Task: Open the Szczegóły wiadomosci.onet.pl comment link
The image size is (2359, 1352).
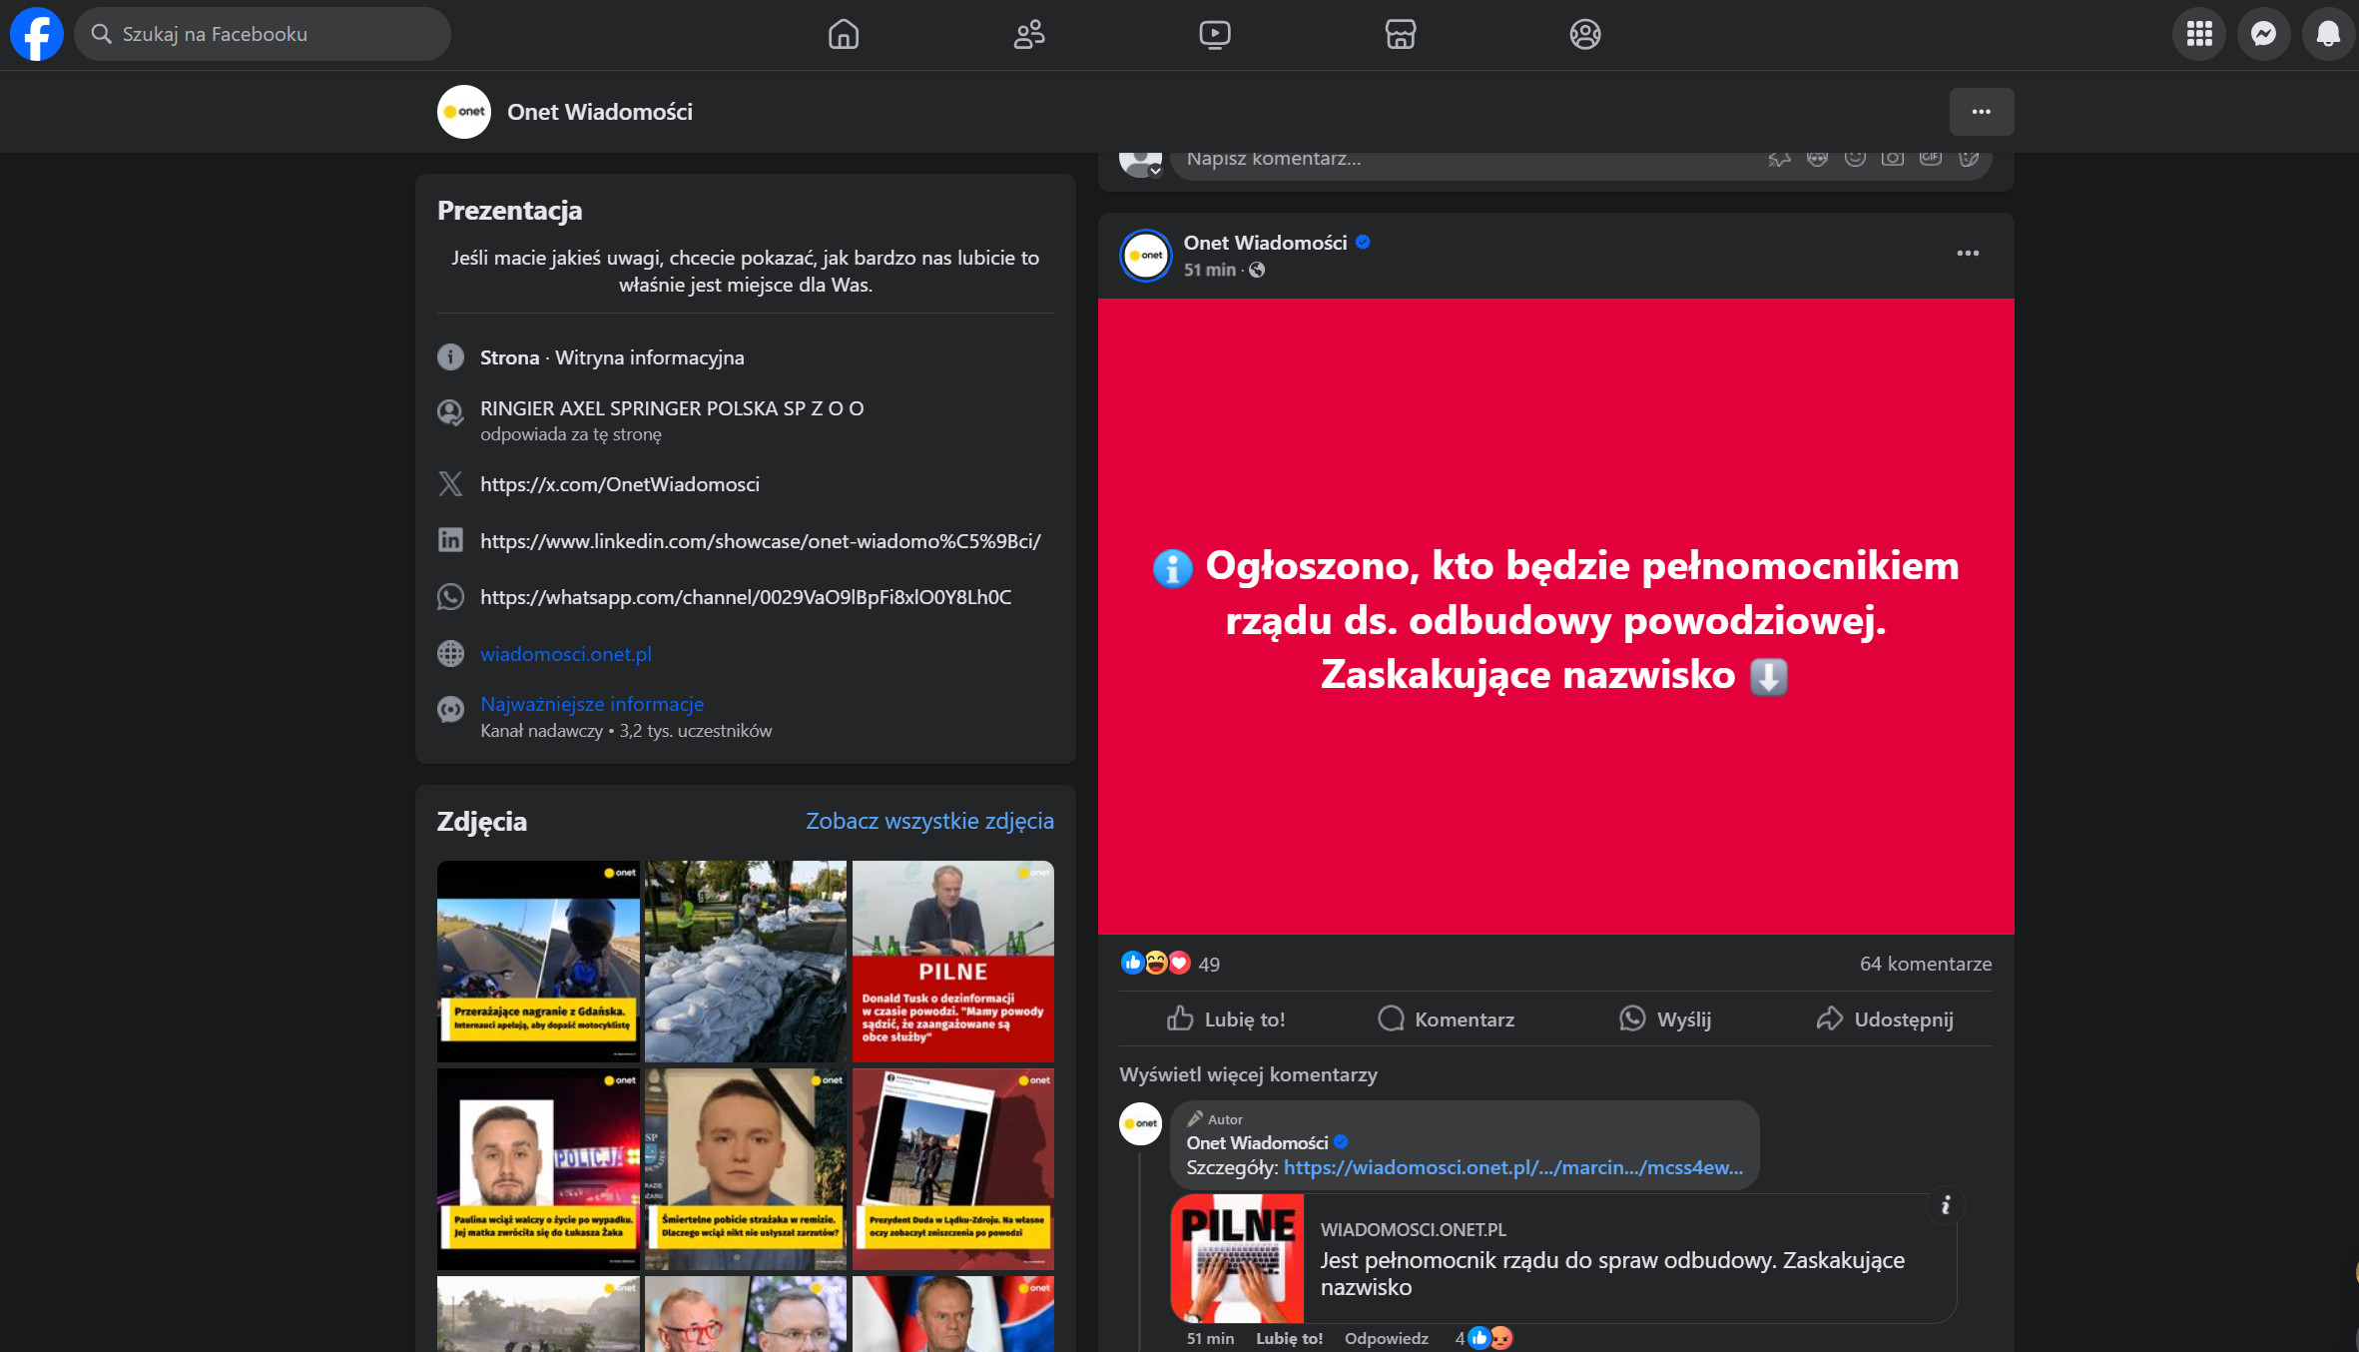Action: point(1512,1167)
